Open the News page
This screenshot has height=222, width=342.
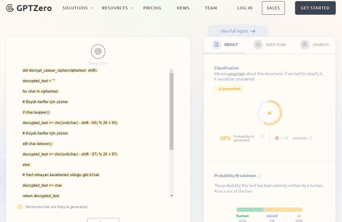point(183,8)
